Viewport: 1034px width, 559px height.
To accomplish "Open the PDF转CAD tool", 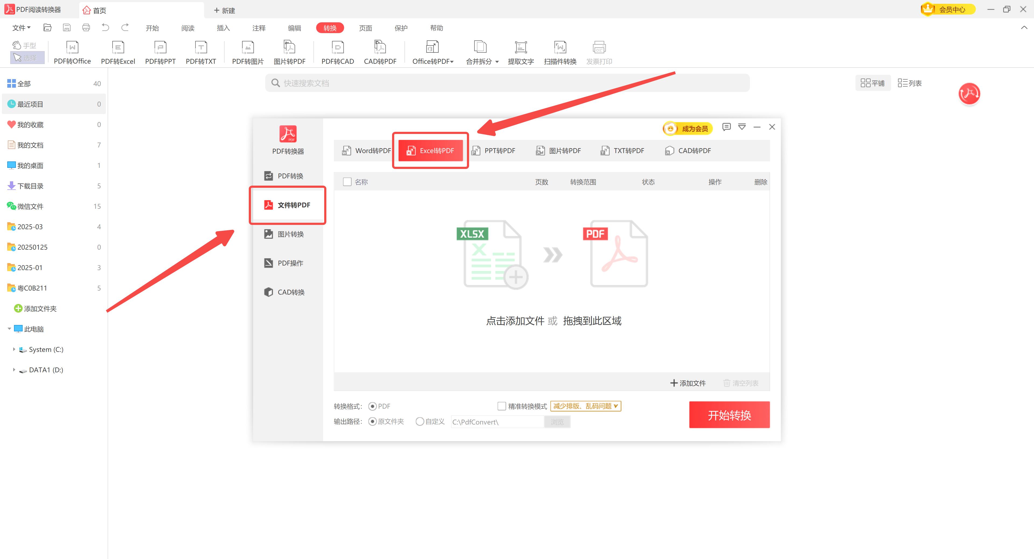I will (338, 52).
